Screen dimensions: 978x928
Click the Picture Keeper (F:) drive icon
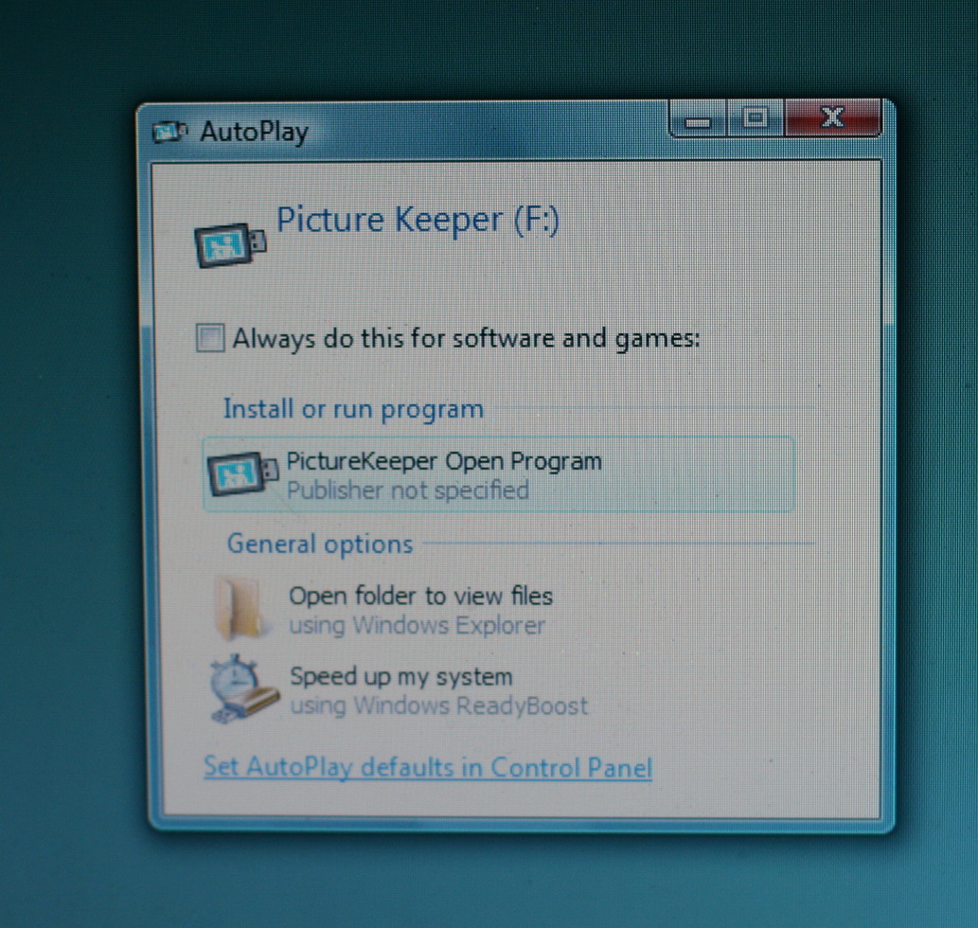coord(230,245)
